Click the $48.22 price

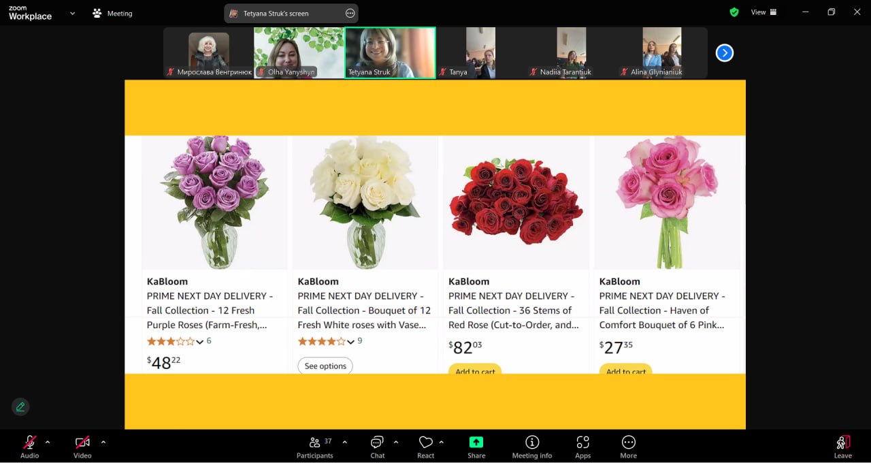164,362
